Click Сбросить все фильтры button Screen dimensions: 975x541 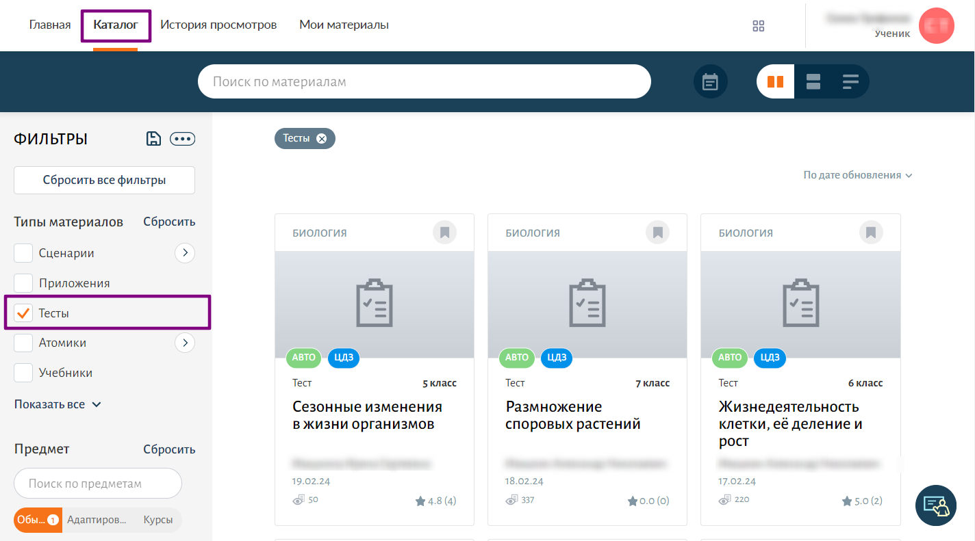(x=104, y=181)
